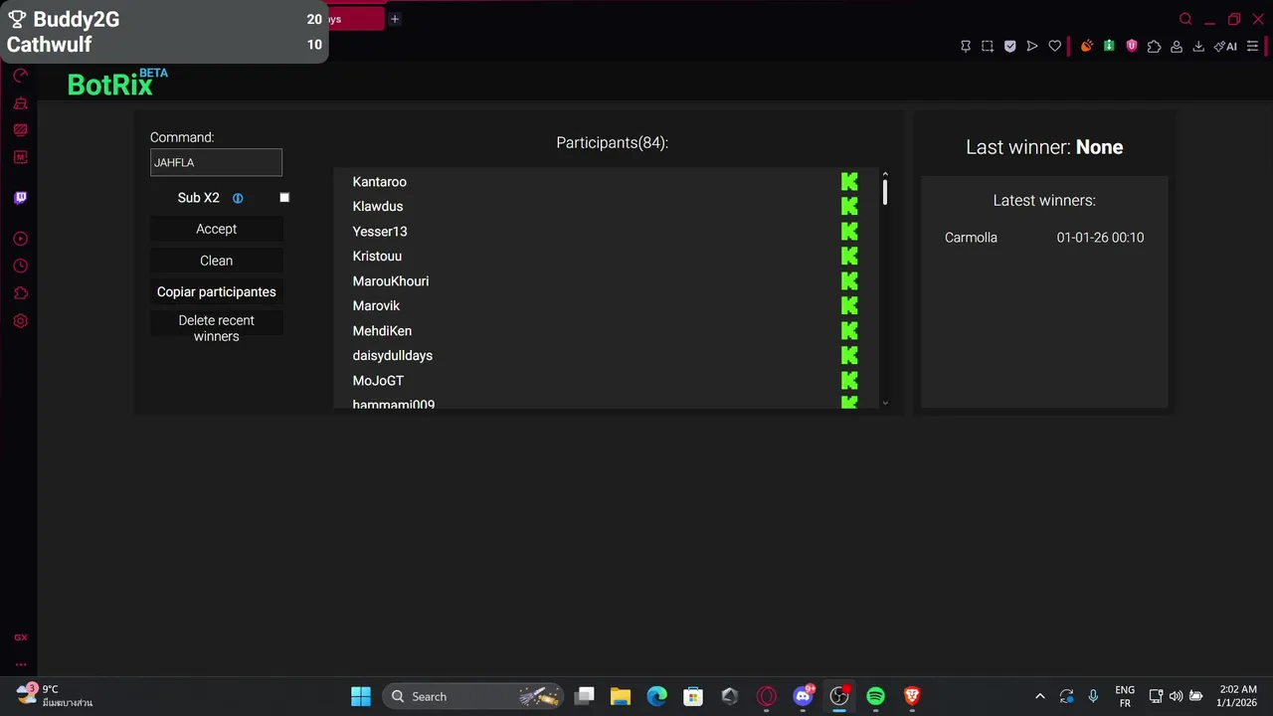Open striped screen icon in sidebar

click(20, 130)
